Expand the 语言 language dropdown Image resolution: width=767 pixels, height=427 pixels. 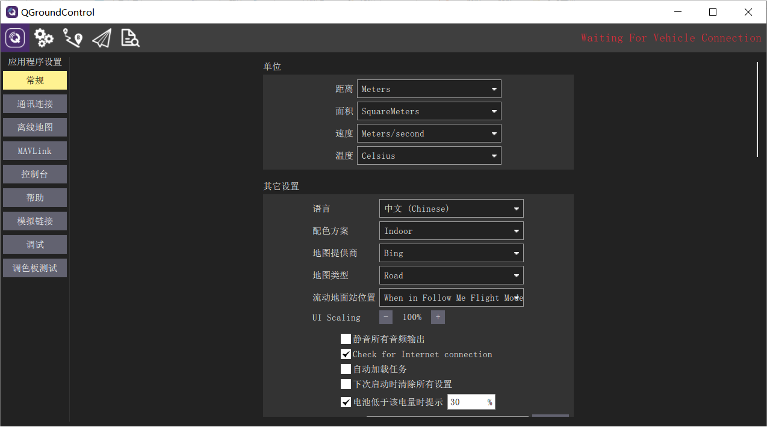[451, 208]
